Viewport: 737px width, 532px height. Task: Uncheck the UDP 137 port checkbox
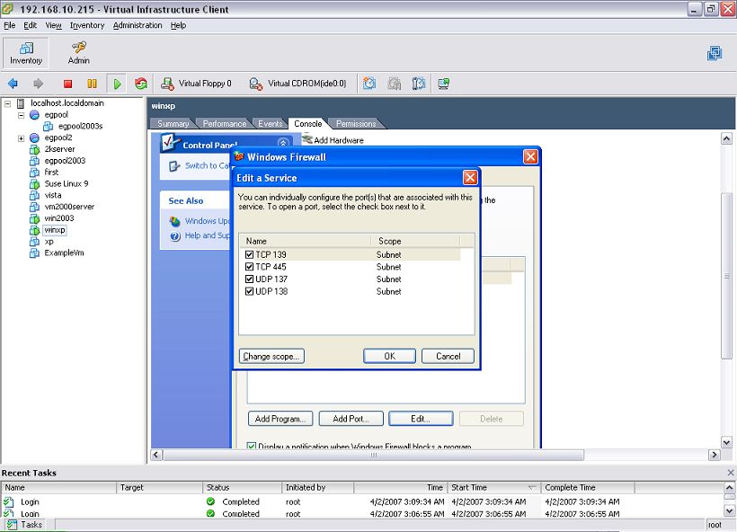pyautogui.click(x=250, y=279)
